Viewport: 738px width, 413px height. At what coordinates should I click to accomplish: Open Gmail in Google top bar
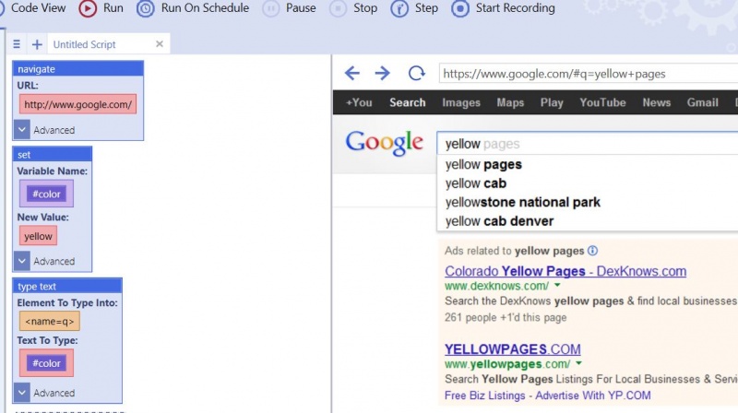click(x=702, y=102)
